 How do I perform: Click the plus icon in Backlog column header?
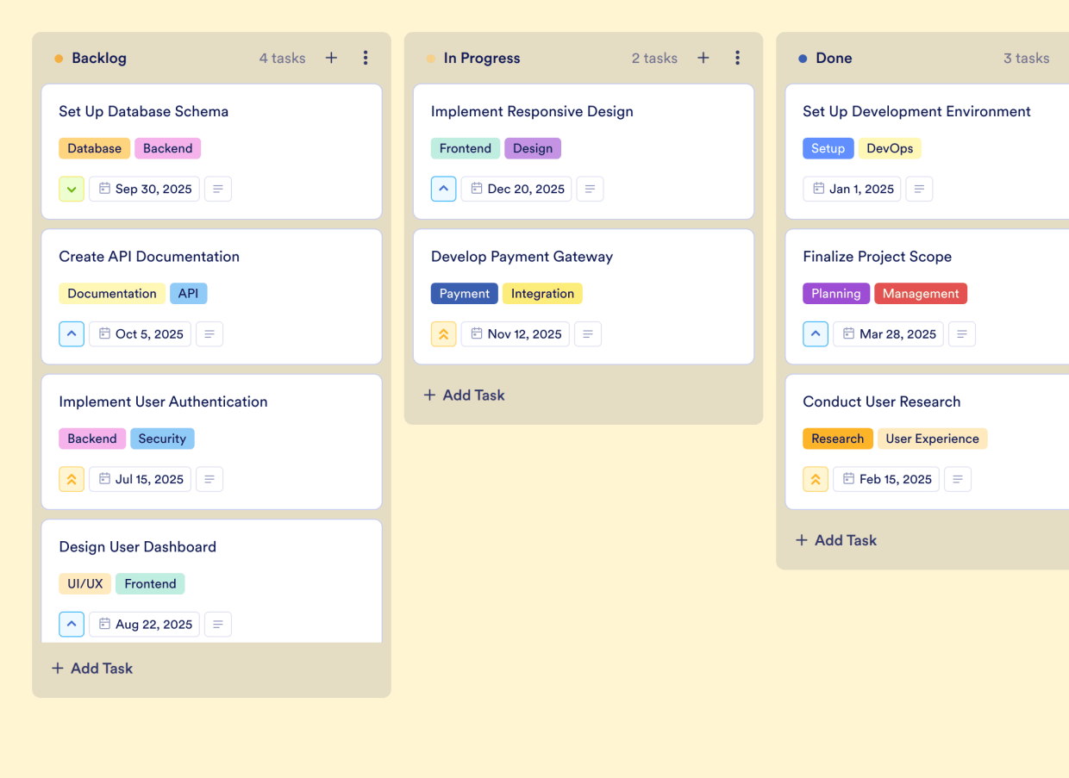point(331,58)
